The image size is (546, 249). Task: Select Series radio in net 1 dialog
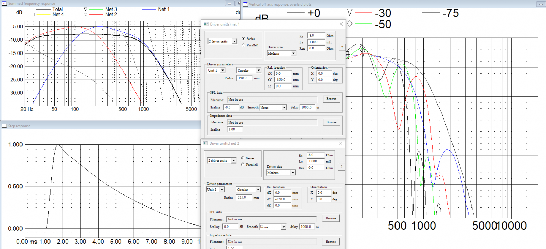pos(243,39)
